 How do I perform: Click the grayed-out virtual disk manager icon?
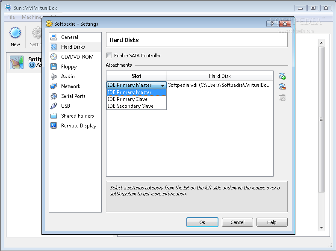click(x=282, y=98)
